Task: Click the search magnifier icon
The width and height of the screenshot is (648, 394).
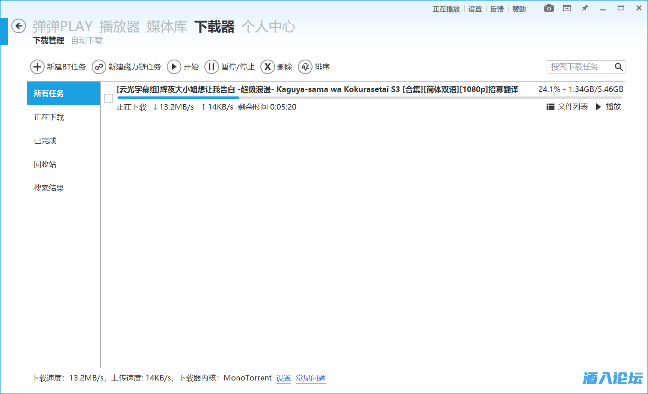Action: (619, 67)
